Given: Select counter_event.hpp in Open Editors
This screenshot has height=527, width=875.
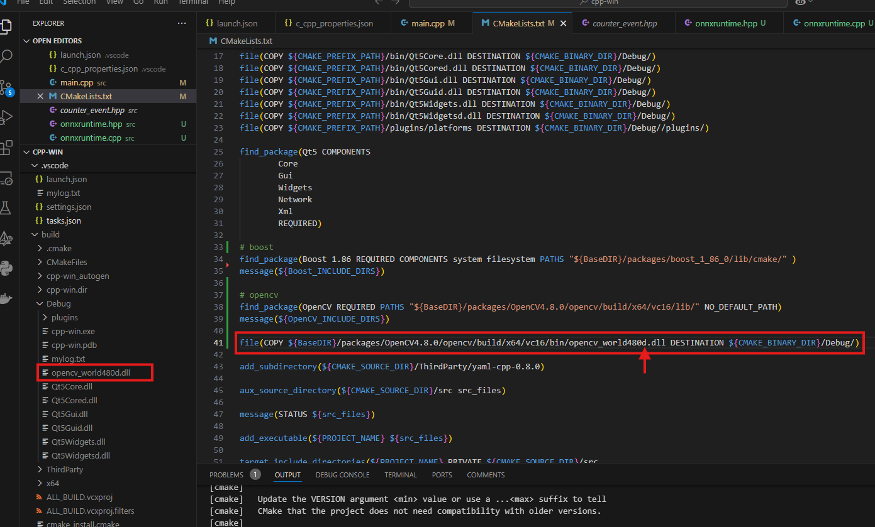Looking at the screenshot, I should tap(108, 110).
